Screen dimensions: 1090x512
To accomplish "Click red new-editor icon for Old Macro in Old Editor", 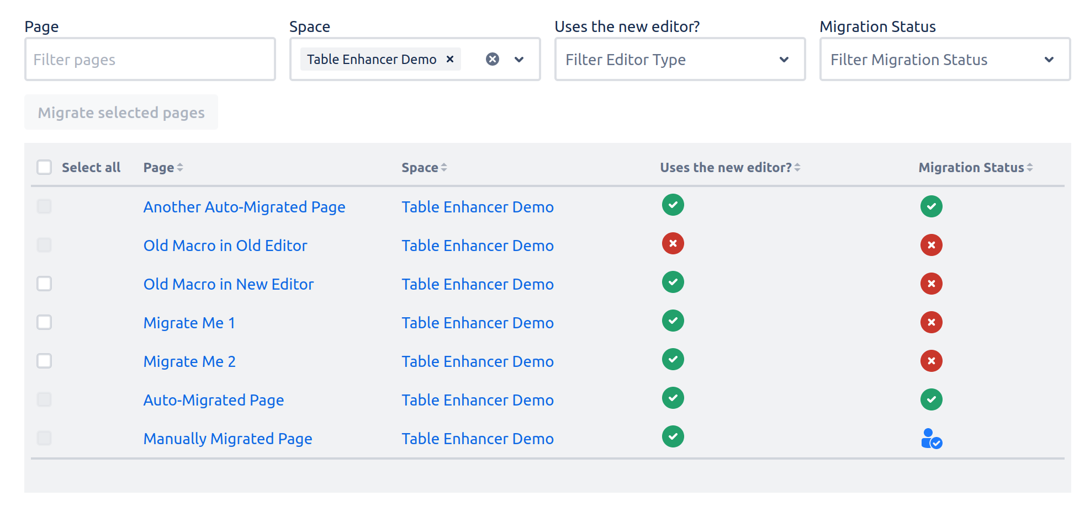I will pyautogui.click(x=673, y=243).
